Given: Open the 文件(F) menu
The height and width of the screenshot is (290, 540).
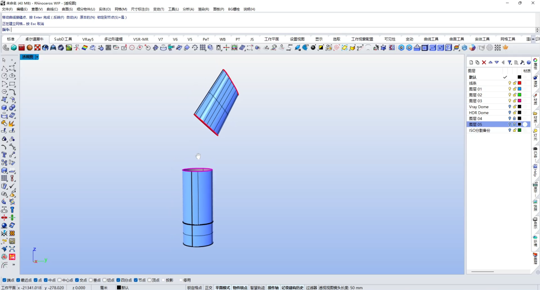Looking at the screenshot, I should click(x=7, y=9).
